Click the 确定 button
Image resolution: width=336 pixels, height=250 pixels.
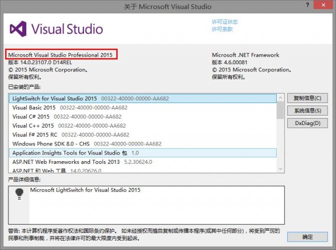coord(307,237)
